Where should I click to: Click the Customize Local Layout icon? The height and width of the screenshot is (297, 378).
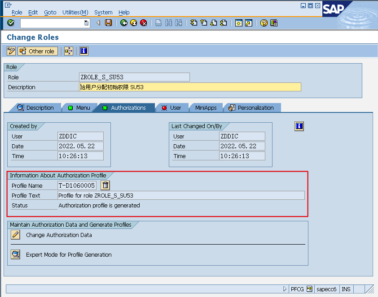coord(274,23)
